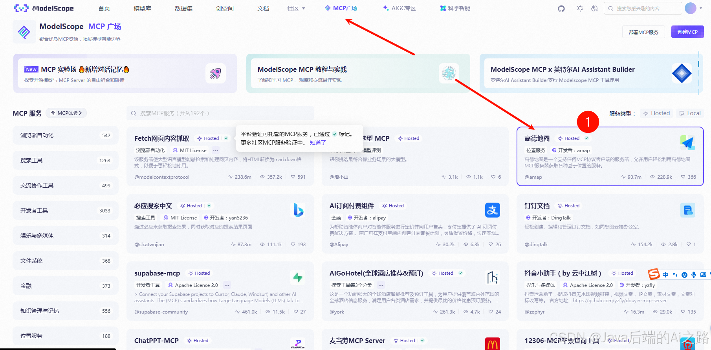Open the language switch icon in header

click(594, 8)
